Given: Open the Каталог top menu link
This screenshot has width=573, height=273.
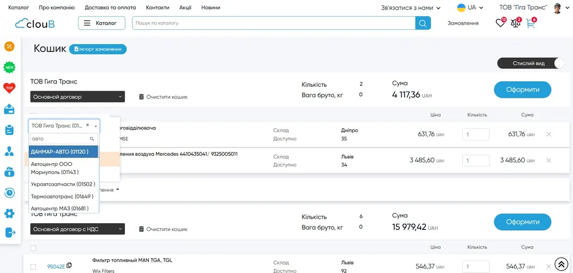Looking at the screenshot, I should point(18,7).
